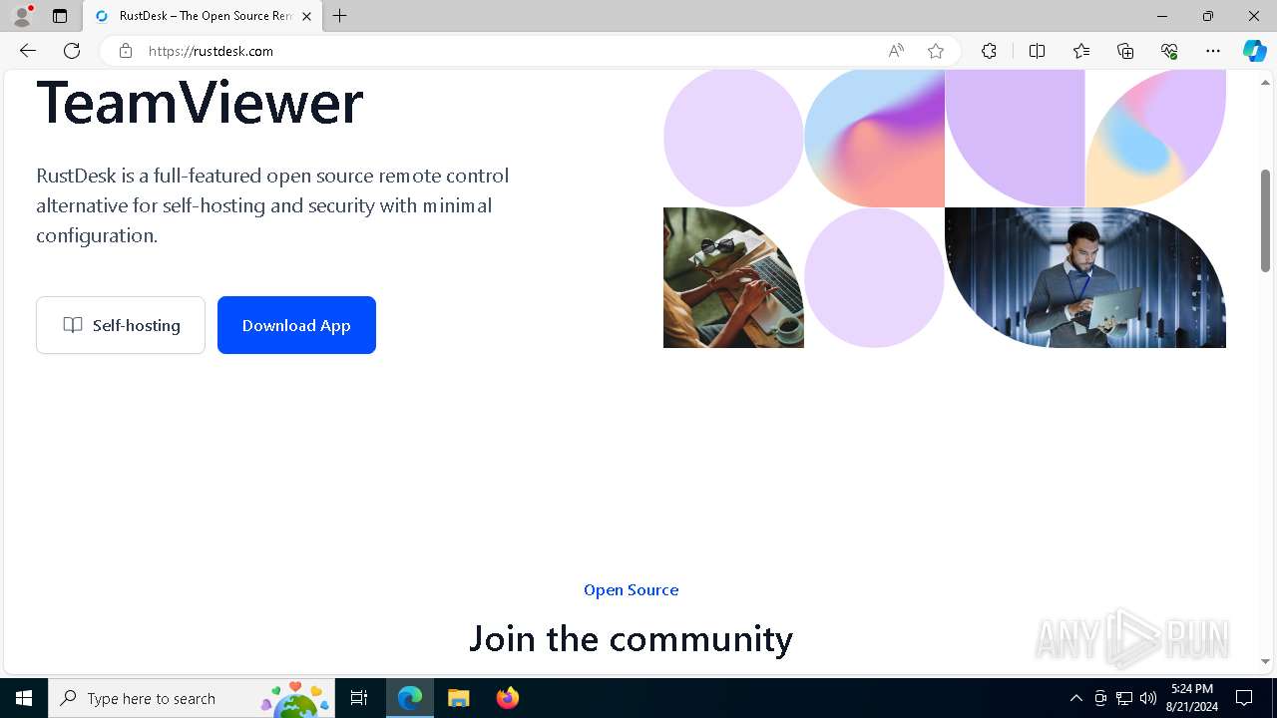The width and height of the screenshot is (1277, 718).
Task: Add this page to favorites
Action: (x=936, y=51)
